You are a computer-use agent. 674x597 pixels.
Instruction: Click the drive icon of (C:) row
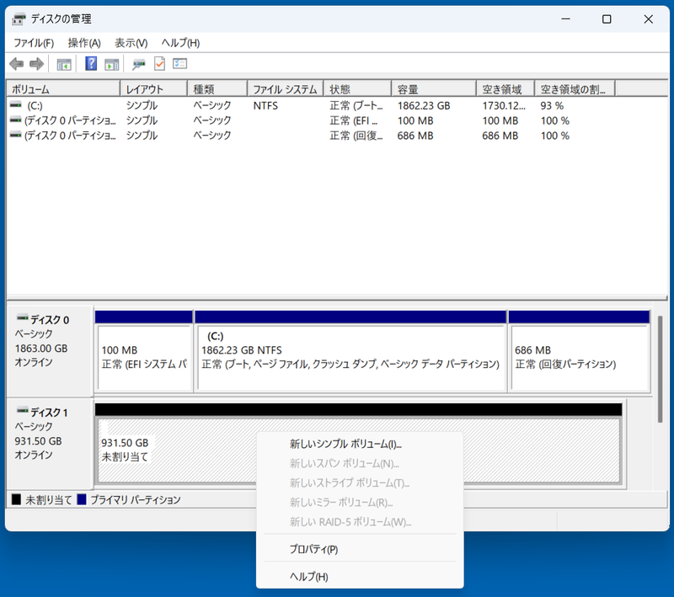tap(16, 104)
